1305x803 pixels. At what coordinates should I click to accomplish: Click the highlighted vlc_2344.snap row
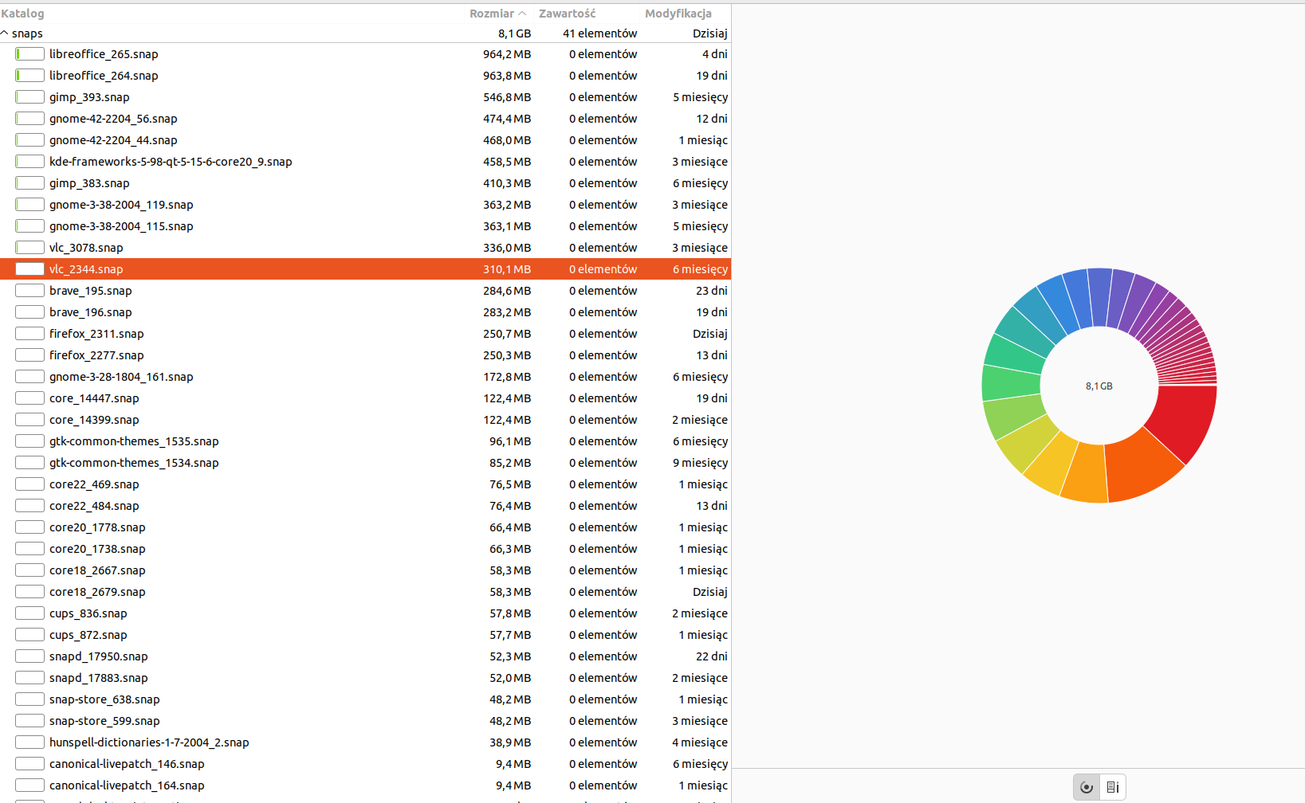pyautogui.click(x=365, y=269)
